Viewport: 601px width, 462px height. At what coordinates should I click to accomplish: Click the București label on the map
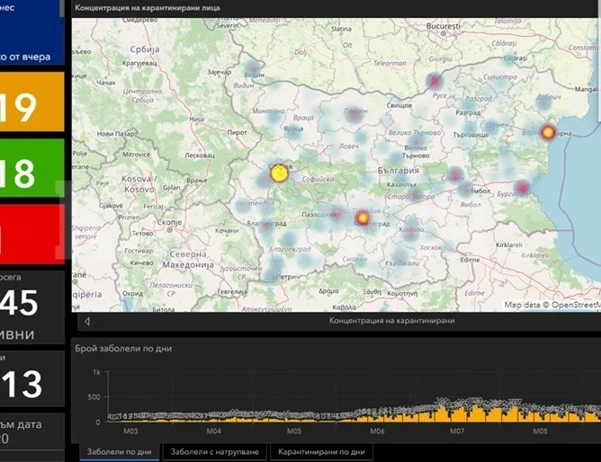(x=443, y=26)
